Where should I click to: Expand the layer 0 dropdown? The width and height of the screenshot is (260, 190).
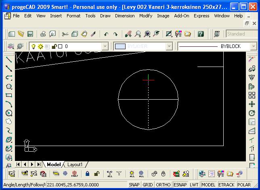pyautogui.click(x=105, y=46)
